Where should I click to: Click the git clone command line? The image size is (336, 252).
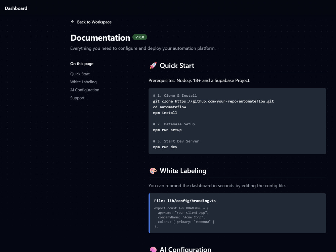(213, 101)
